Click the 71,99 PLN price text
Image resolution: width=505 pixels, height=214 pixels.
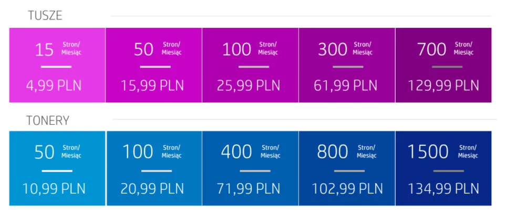coord(250,189)
